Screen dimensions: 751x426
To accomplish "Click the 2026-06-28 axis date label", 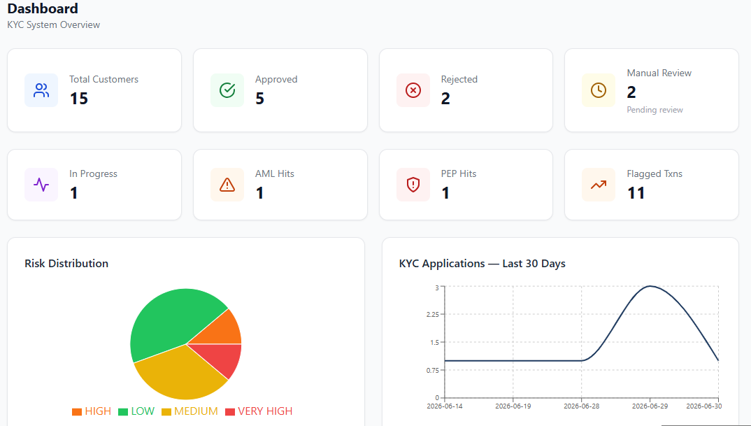I will coord(582,406).
